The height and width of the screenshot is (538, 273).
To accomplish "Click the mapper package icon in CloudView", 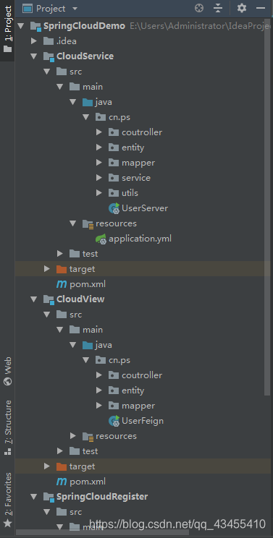I will 114,406.
